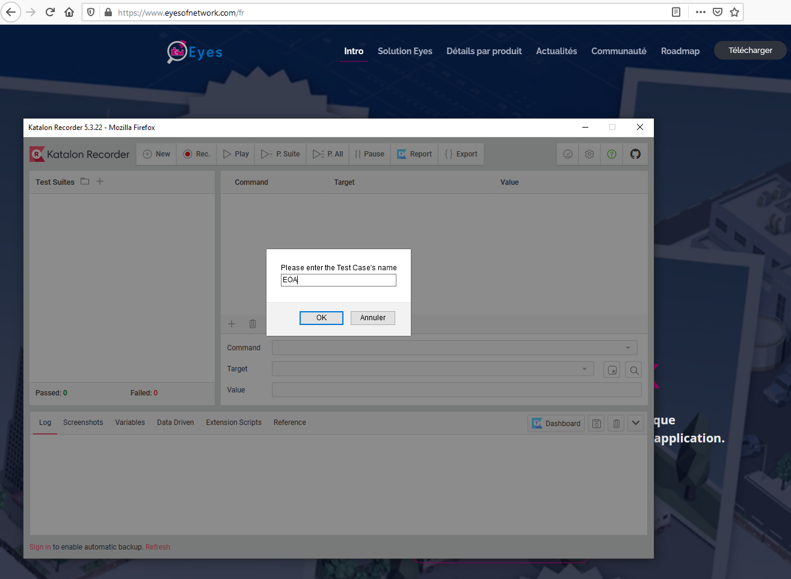
Task: Click the Play button in Katalon toolbar
Action: [236, 154]
